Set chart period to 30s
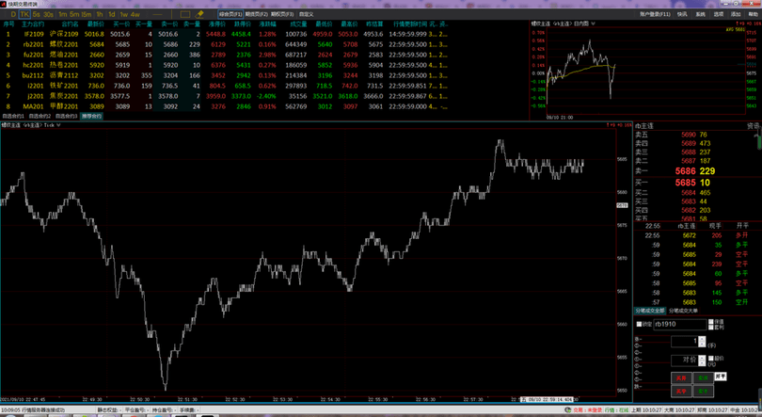 48,14
